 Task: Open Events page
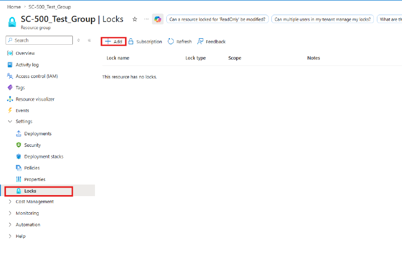(x=22, y=111)
